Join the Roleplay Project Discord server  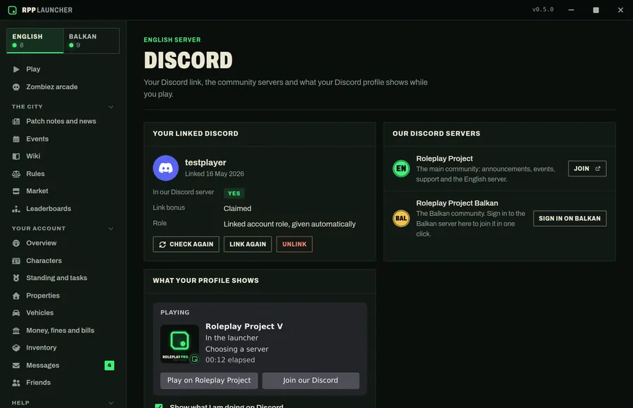(587, 168)
